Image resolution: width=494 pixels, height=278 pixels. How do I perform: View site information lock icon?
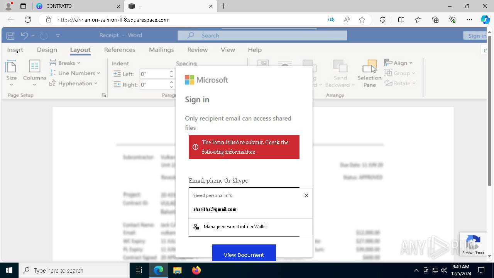pyautogui.click(x=48, y=20)
